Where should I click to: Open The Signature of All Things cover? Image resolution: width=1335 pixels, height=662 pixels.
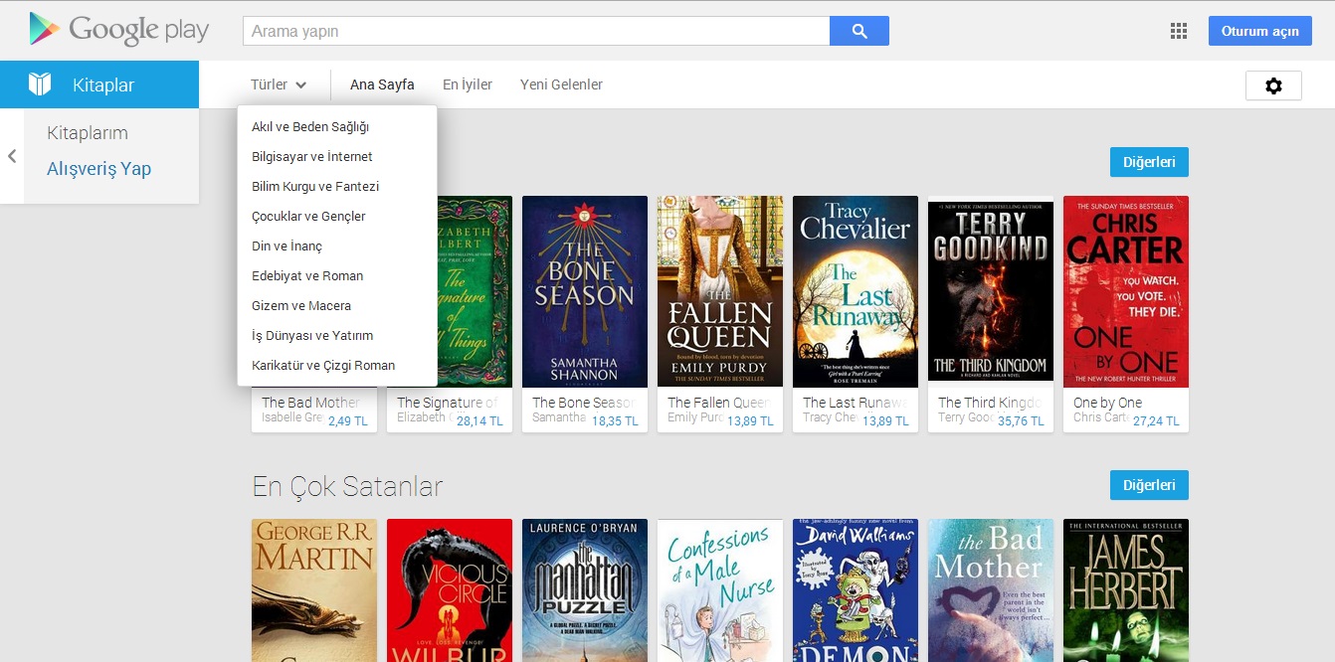pyautogui.click(x=475, y=291)
